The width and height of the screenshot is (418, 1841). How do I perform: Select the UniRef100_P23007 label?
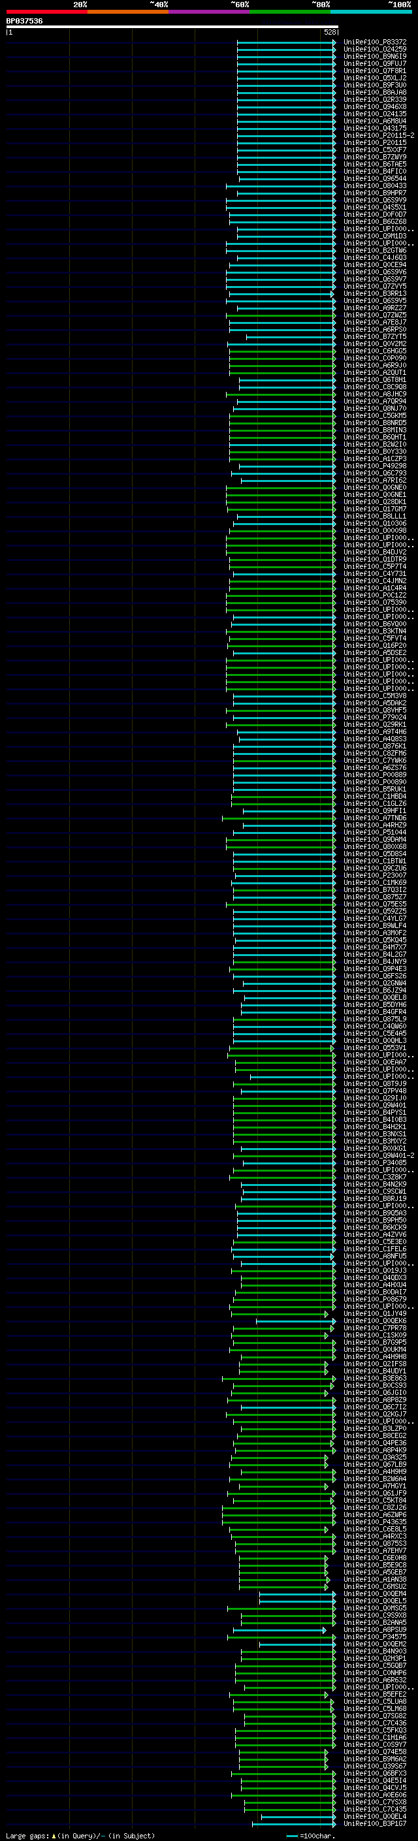click(x=374, y=876)
